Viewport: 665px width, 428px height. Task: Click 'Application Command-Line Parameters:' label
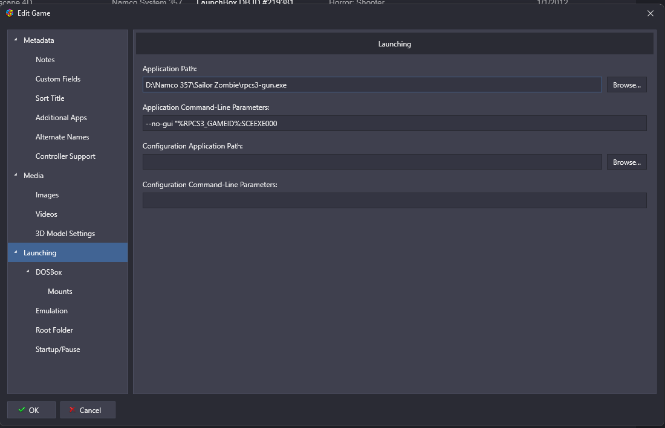coord(206,107)
